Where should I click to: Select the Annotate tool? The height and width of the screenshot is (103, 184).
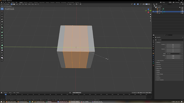[2, 24]
